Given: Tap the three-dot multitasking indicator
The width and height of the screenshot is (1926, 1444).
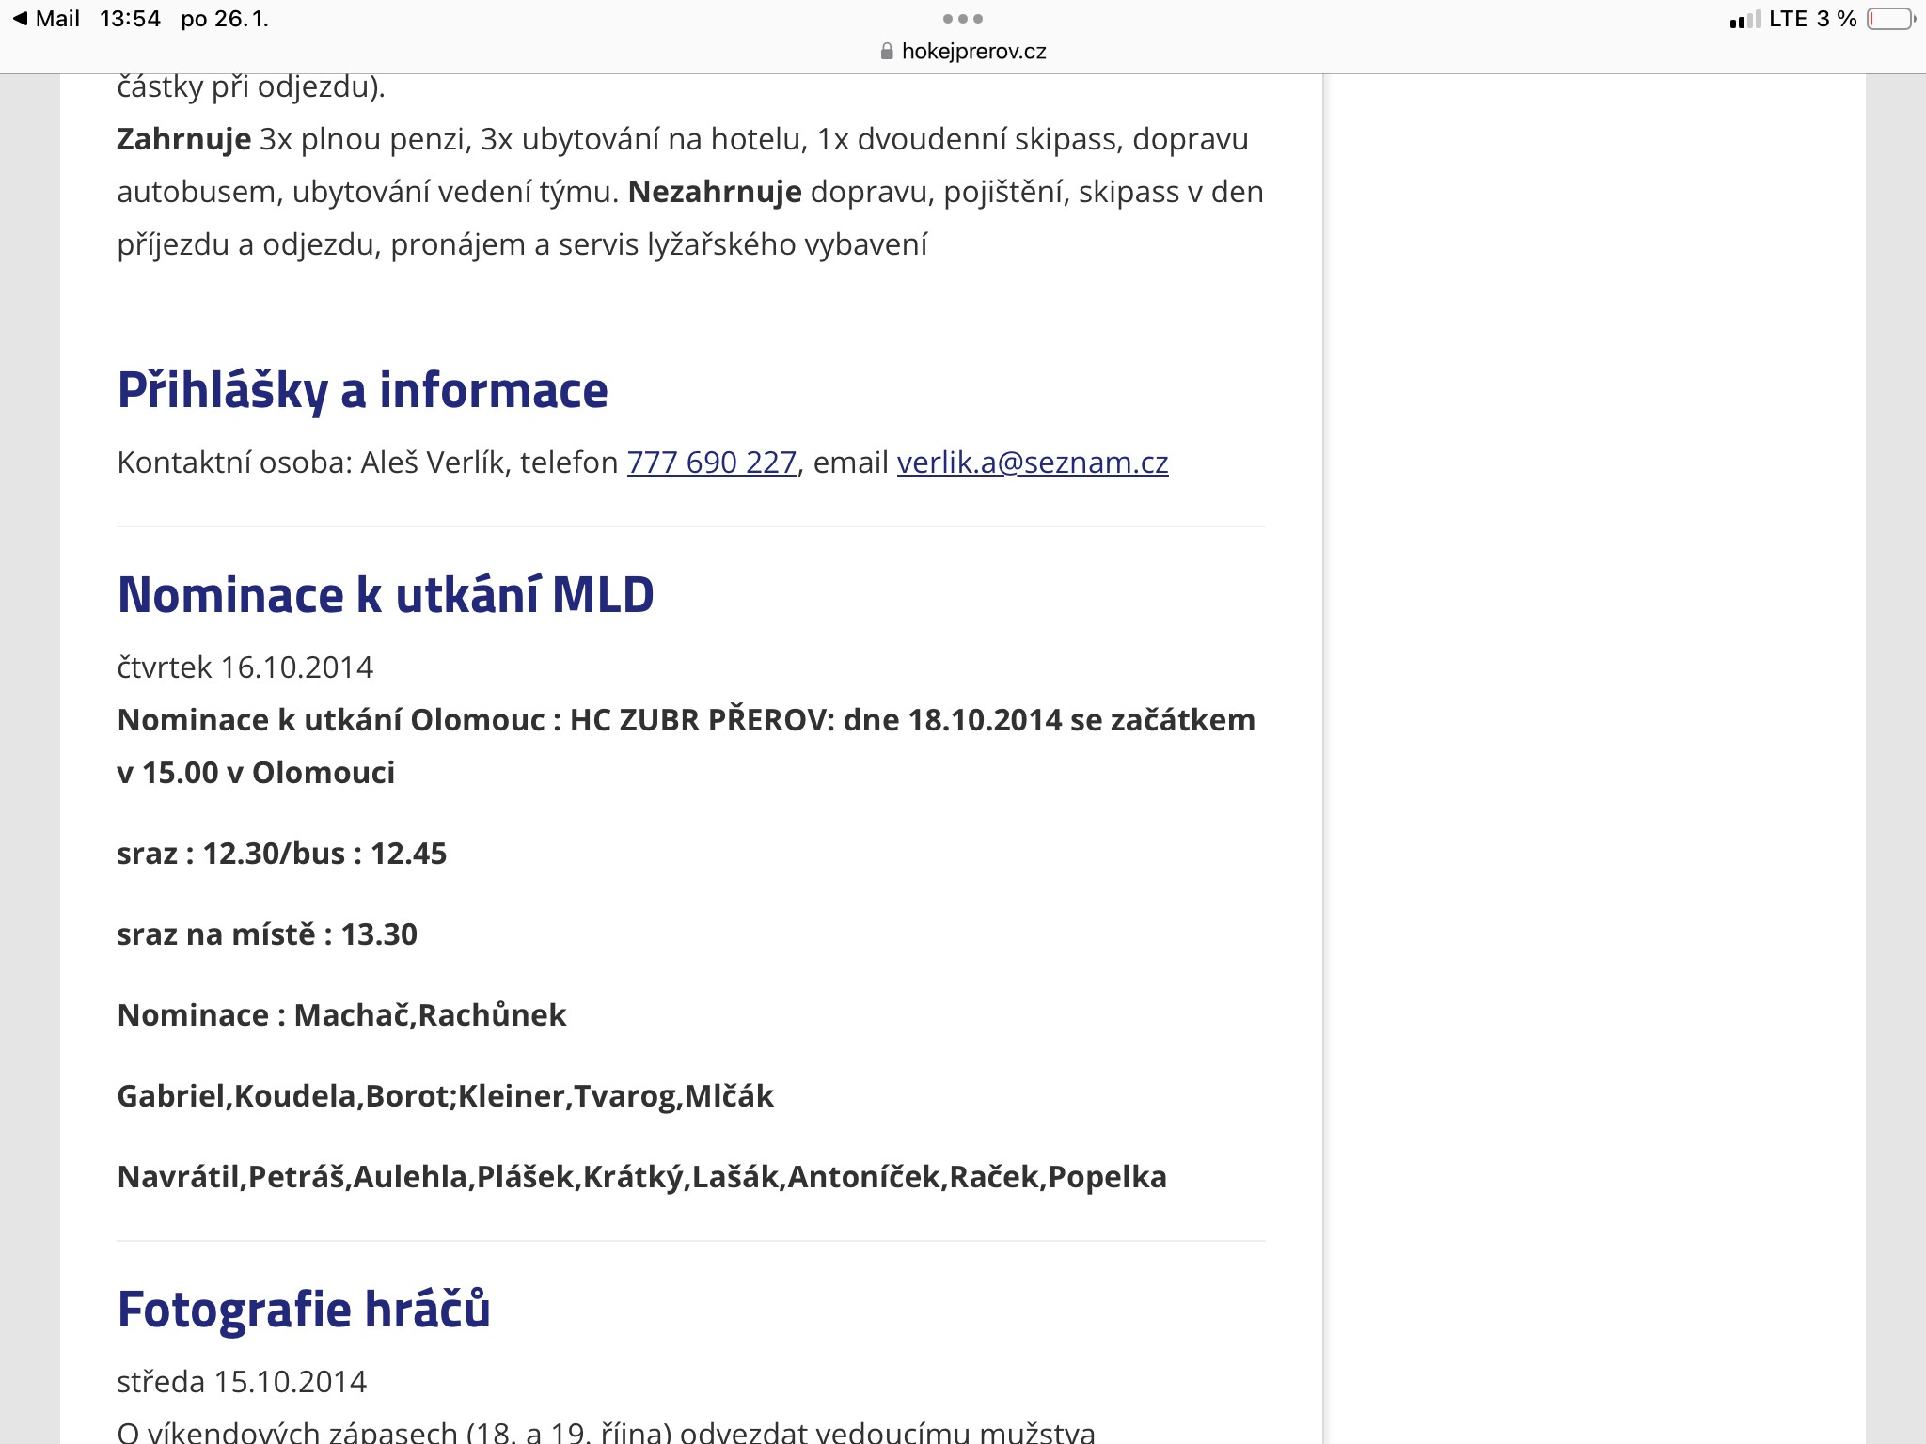Looking at the screenshot, I should point(962,19).
